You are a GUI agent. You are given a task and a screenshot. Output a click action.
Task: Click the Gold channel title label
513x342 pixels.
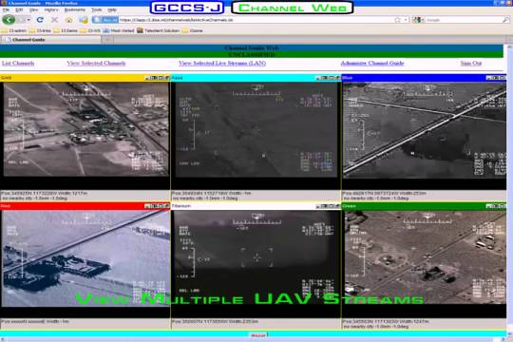point(7,78)
